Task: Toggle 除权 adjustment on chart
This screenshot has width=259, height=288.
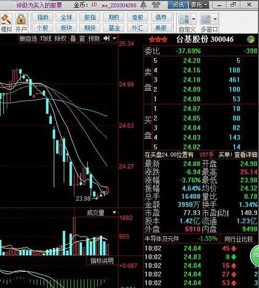Action: pos(60,38)
